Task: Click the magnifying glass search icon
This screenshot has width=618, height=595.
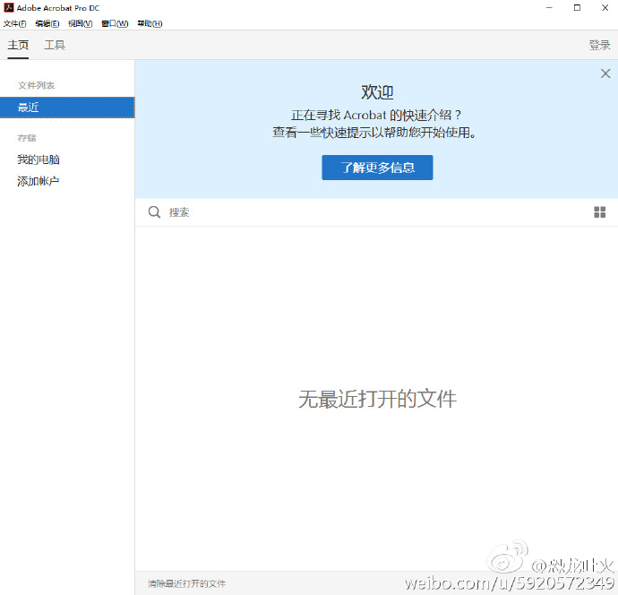Action: [154, 212]
